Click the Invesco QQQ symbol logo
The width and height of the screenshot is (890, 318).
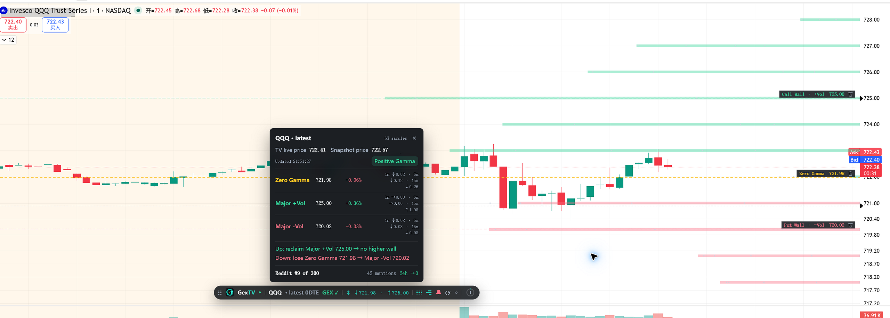coord(4,11)
